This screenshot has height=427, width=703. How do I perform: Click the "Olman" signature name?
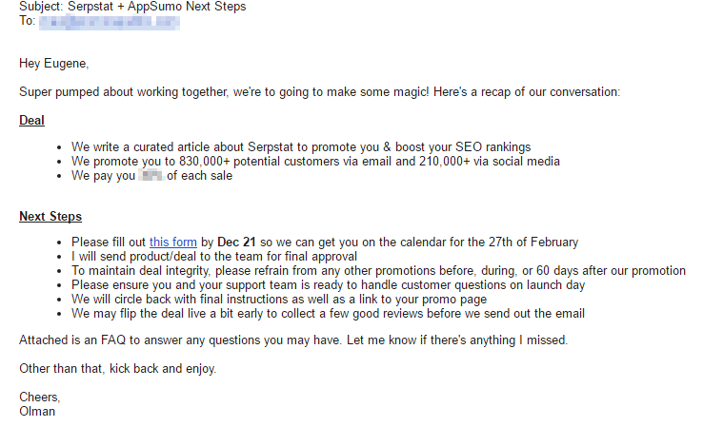click(37, 412)
